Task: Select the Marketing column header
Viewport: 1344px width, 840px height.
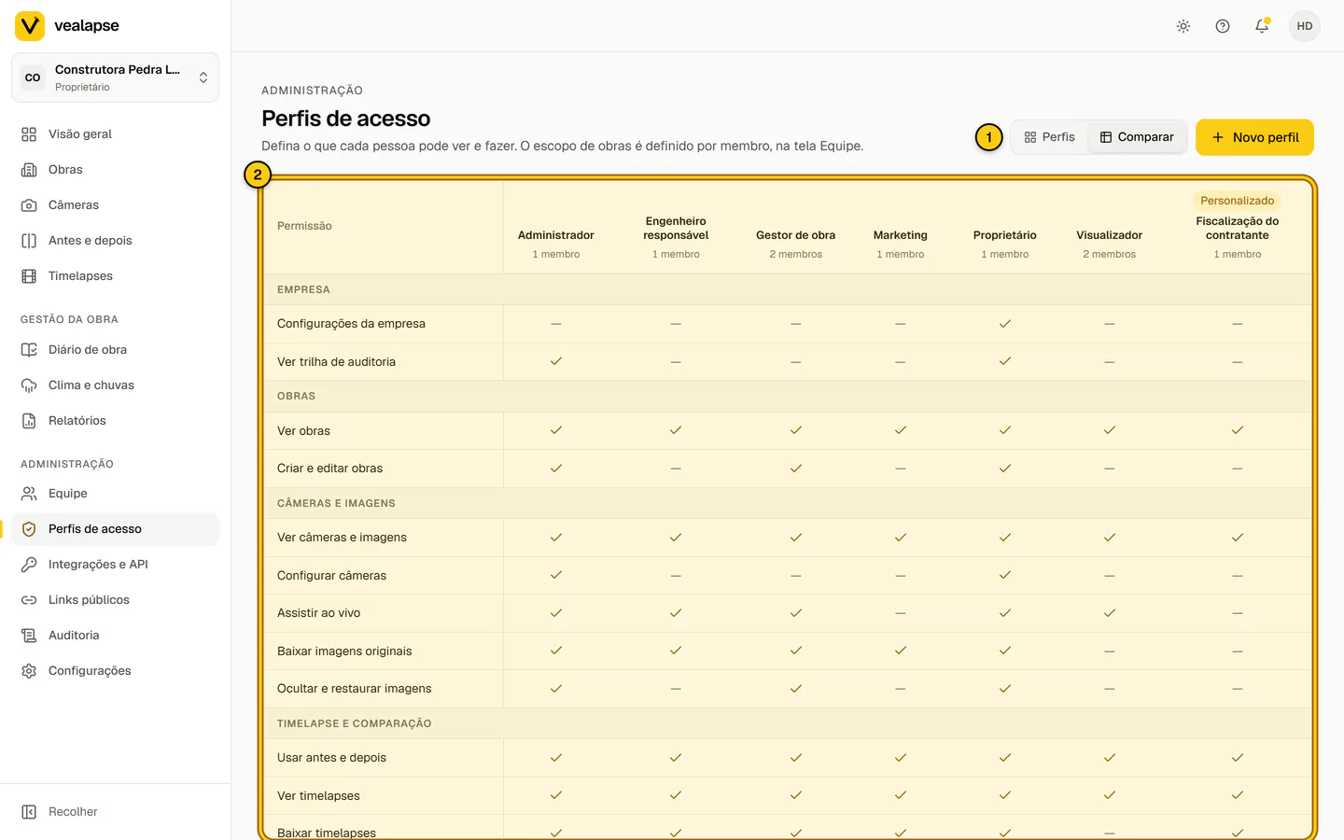Action: [901, 235]
